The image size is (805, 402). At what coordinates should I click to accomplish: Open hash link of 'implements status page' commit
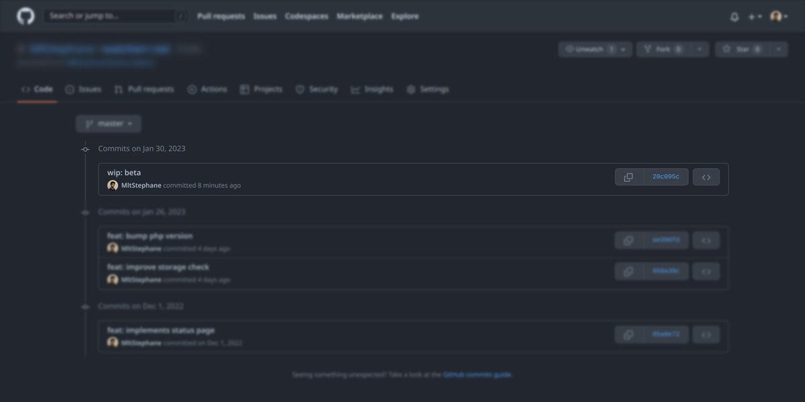click(x=665, y=334)
